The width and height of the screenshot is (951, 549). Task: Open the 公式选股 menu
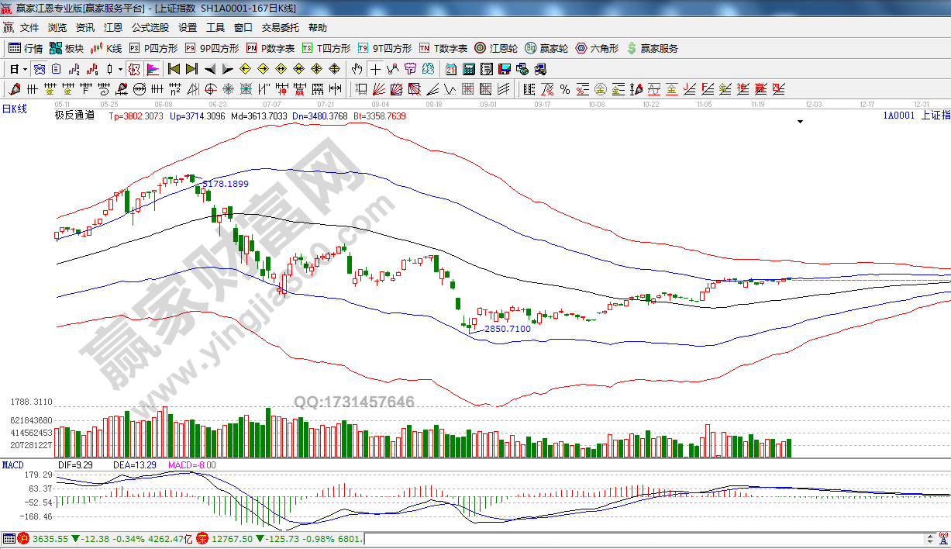point(150,27)
